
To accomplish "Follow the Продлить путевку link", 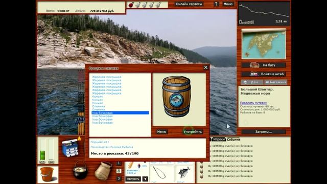I will pos(253,103).
